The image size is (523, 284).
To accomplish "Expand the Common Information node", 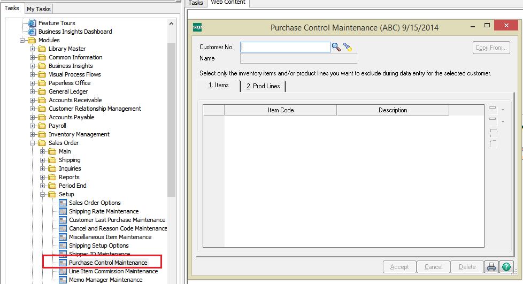I will pos(33,57).
